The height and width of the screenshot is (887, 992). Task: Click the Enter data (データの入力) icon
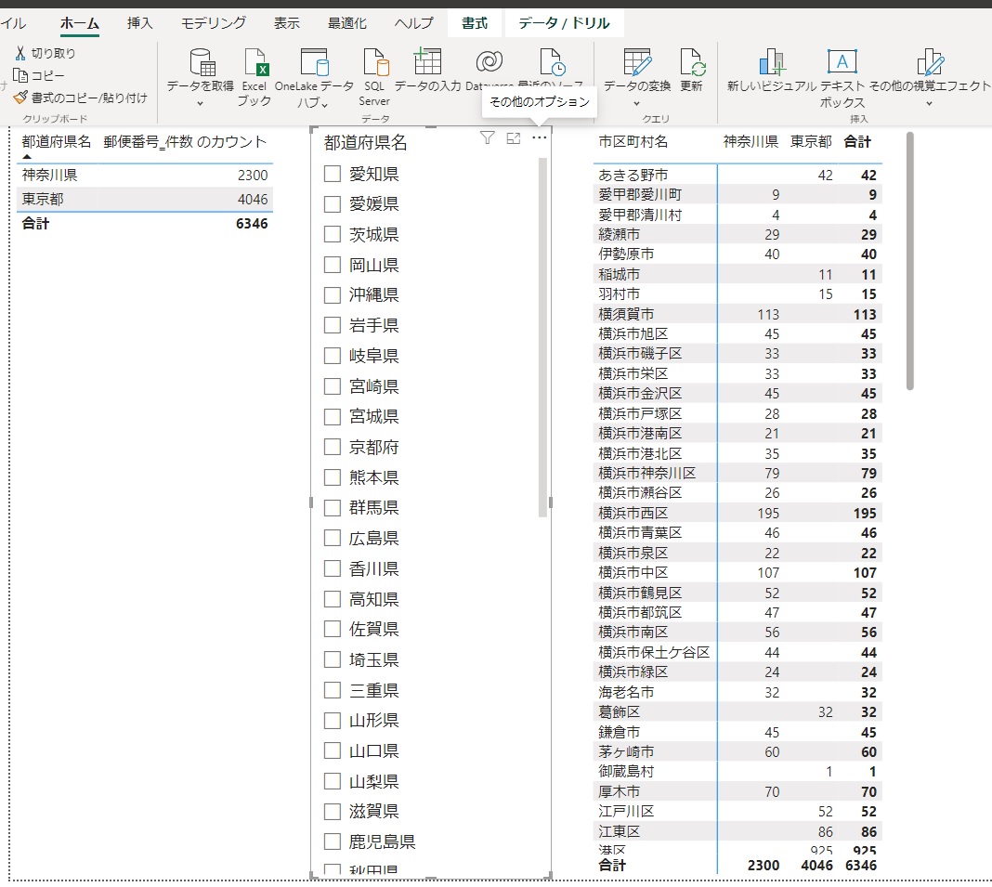tap(427, 62)
